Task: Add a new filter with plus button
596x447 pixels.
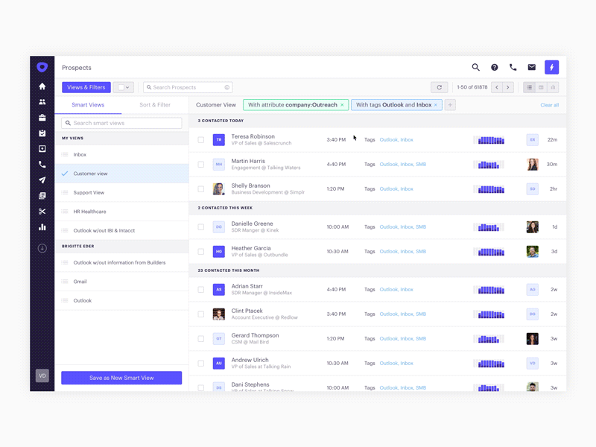Action: point(450,105)
